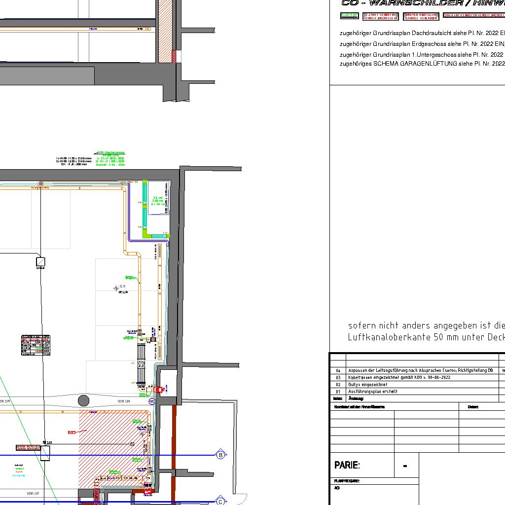Click the square symbol with diagonal line

pyautogui.click(x=41, y=261)
